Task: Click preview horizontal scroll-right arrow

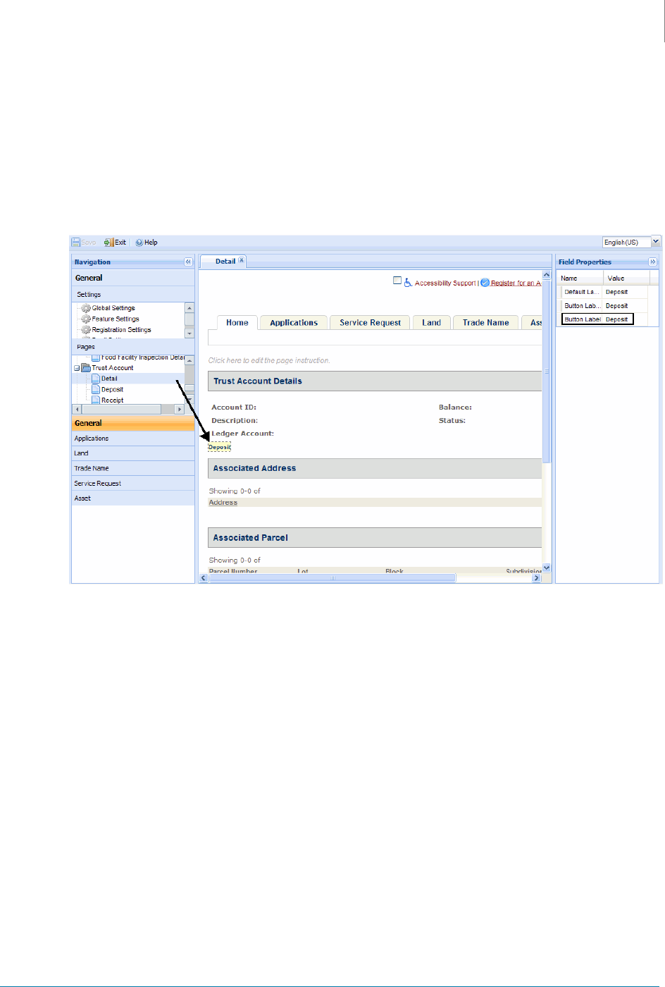Action: [x=536, y=578]
